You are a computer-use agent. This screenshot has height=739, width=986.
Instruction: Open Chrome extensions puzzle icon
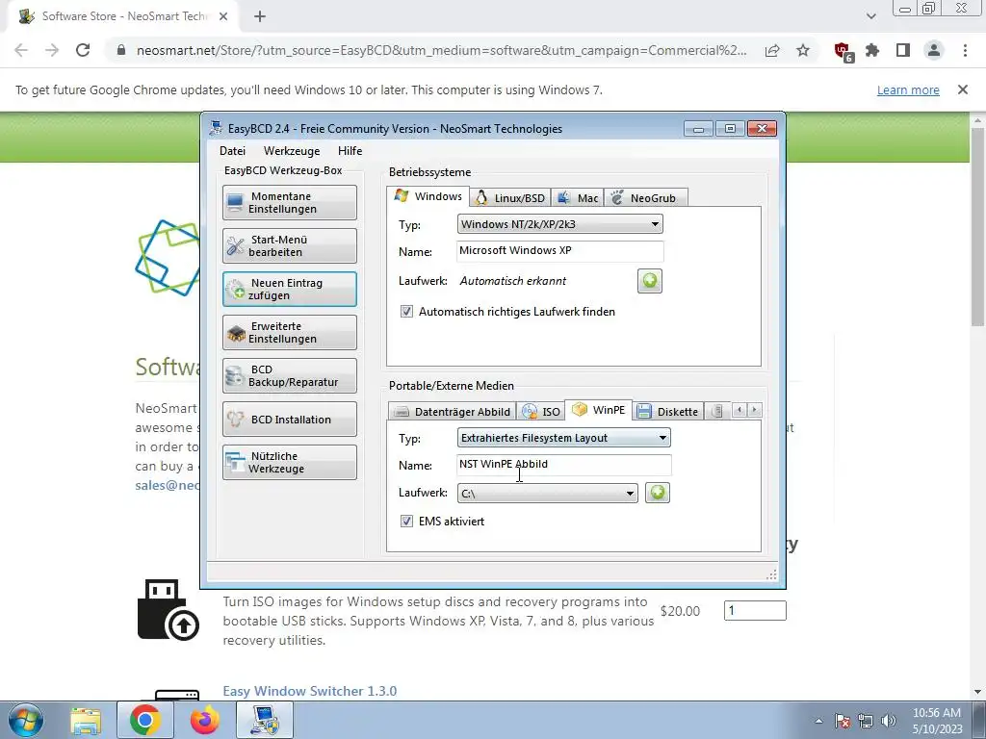pyautogui.click(x=872, y=50)
